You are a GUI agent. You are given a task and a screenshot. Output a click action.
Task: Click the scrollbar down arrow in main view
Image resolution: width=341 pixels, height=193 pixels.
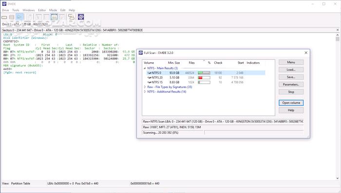click(x=338, y=178)
